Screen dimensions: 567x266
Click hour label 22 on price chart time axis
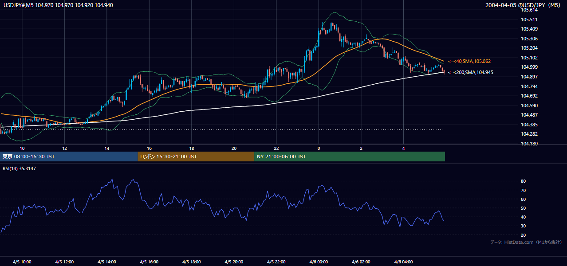276,148
